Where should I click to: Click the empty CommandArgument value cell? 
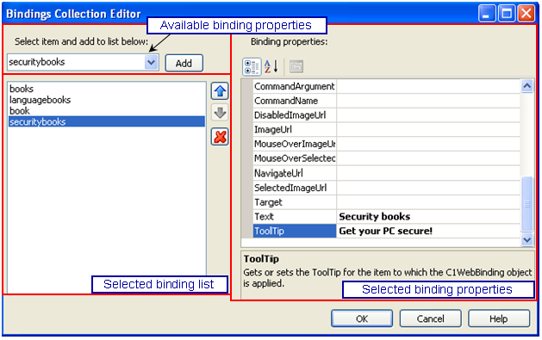click(x=428, y=86)
